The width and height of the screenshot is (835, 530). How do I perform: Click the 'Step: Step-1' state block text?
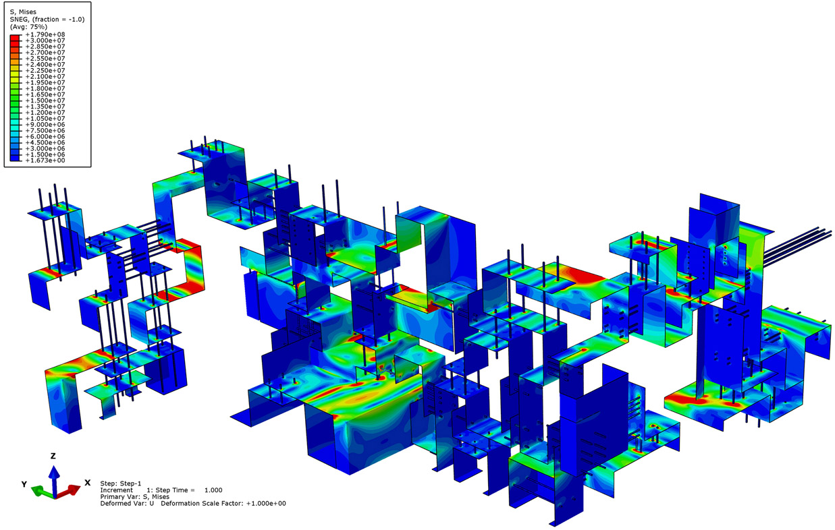tap(119, 483)
